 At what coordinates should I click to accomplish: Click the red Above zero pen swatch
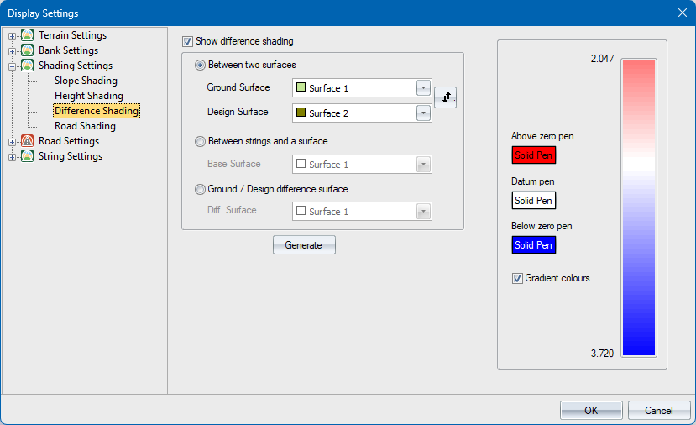tap(533, 155)
